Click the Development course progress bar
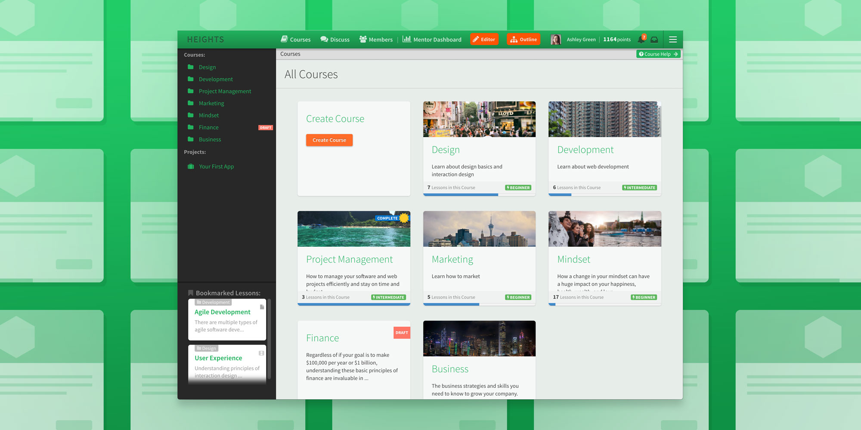Image resolution: width=861 pixels, height=430 pixels. (x=605, y=195)
